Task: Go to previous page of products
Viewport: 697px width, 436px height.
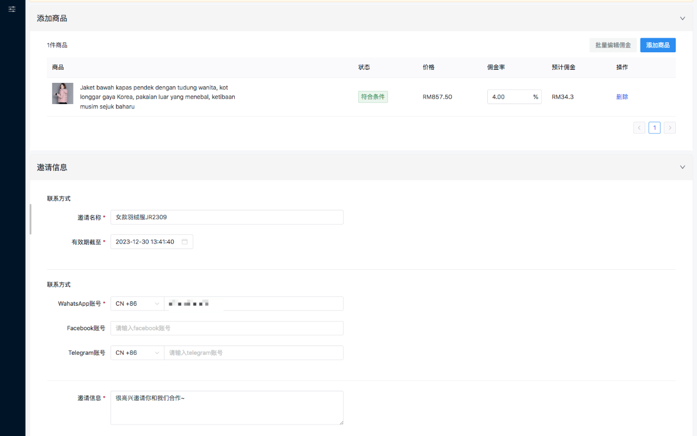Action: point(639,128)
